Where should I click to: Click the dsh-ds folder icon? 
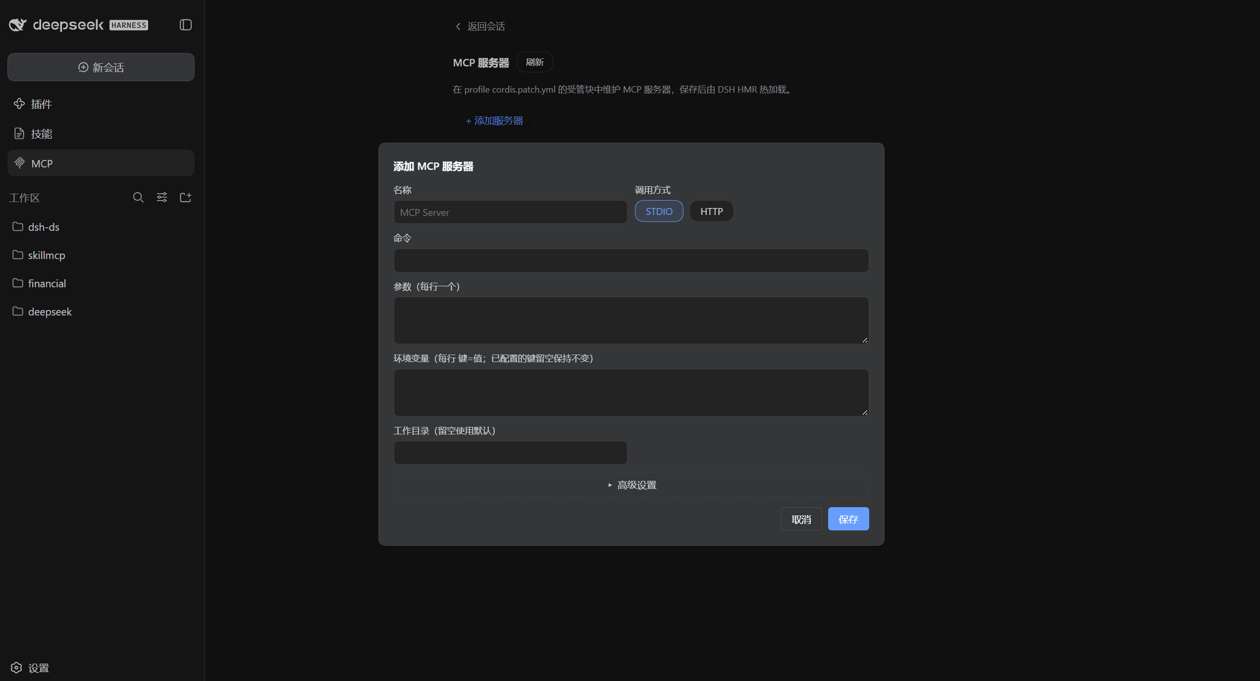click(18, 226)
